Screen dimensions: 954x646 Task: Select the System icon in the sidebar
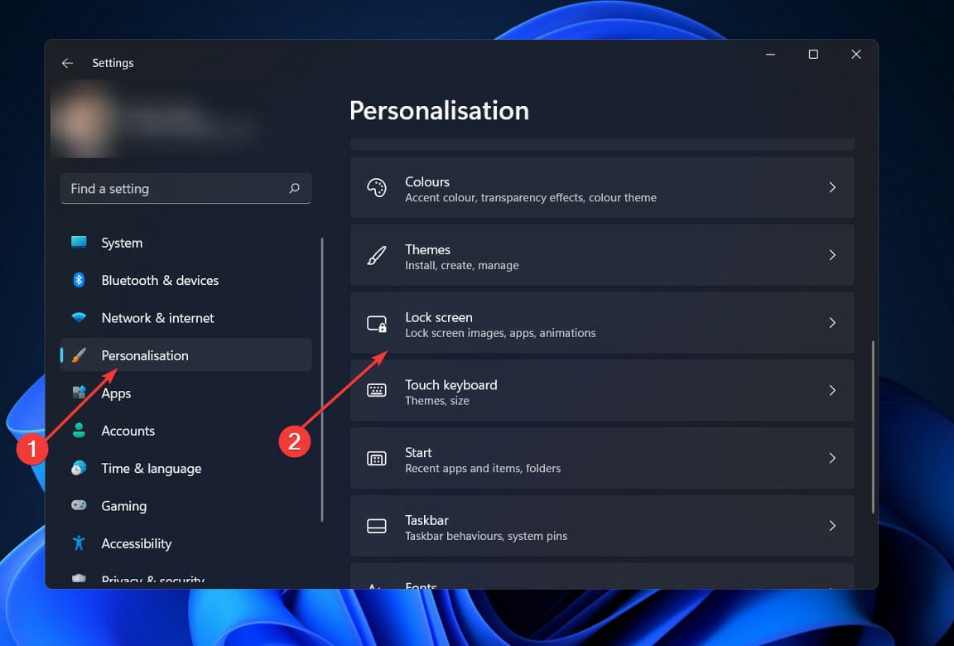pyautogui.click(x=80, y=242)
